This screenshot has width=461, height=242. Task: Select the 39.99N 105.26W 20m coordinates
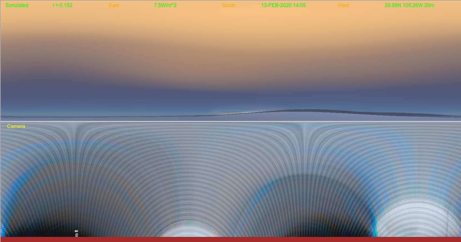coord(409,5)
